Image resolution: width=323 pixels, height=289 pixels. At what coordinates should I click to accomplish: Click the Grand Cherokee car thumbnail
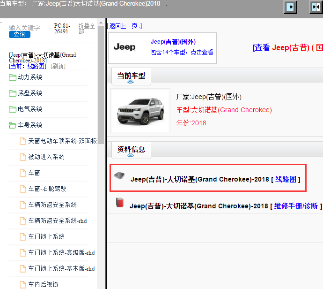[x=140, y=111]
